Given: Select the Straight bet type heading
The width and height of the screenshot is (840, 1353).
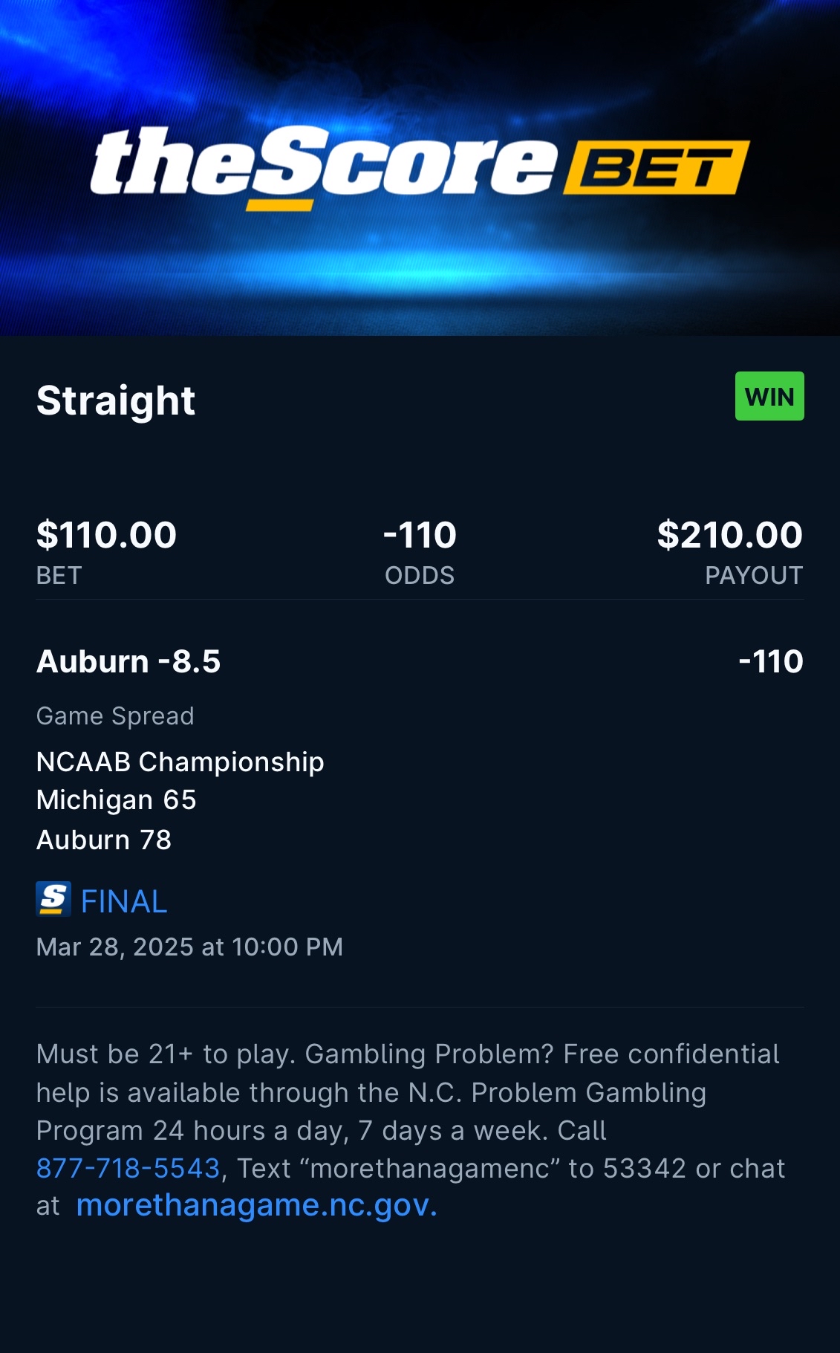Looking at the screenshot, I should (116, 400).
